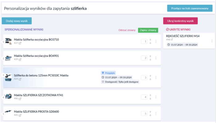Open external link icon for product 439
The height and width of the screenshot is (123, 216).
20,59
